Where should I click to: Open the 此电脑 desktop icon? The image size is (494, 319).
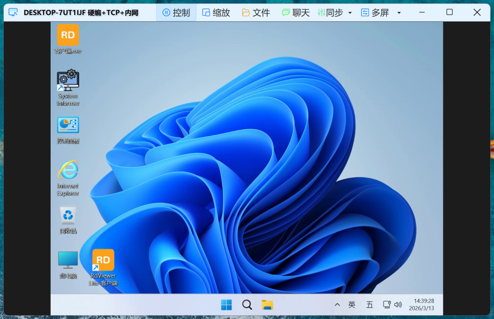pos(68,260)
